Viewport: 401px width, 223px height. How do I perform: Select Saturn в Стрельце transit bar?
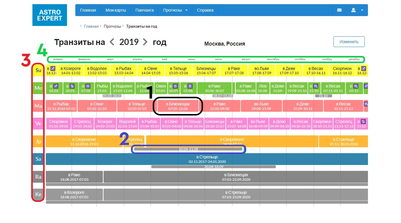click(207, 159)
